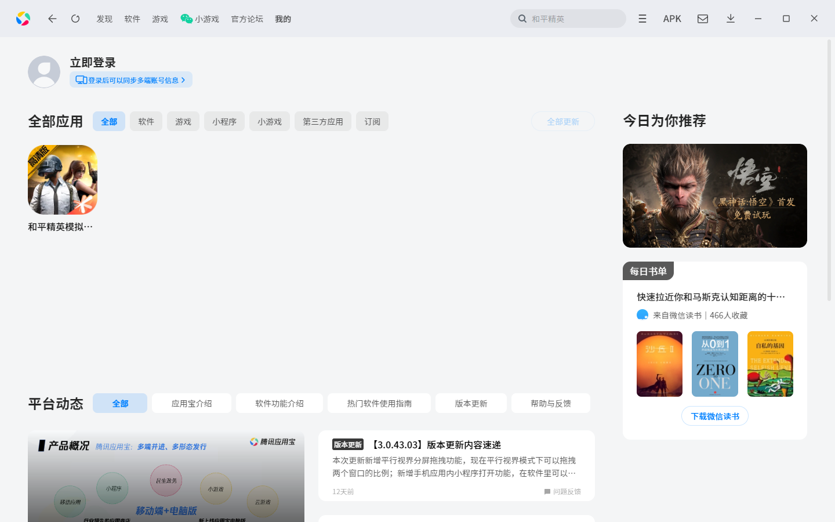Open the 我的 tab
This screenshot has width=835, height=522.
pyautogui.click(x=283, y=19)
